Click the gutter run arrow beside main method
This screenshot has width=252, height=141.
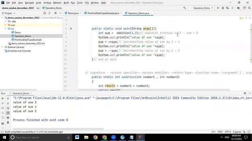click(x=71, y=29)
